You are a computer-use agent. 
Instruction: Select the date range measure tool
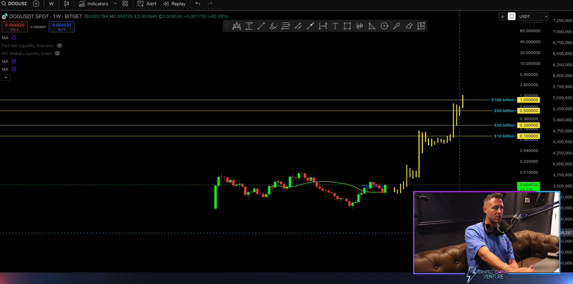[x=323, y=26]
